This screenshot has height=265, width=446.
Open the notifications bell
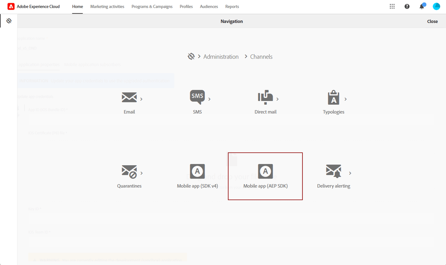[421, 6]
